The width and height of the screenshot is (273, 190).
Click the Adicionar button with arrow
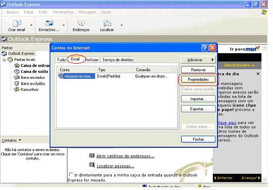(x=198, y=60)
